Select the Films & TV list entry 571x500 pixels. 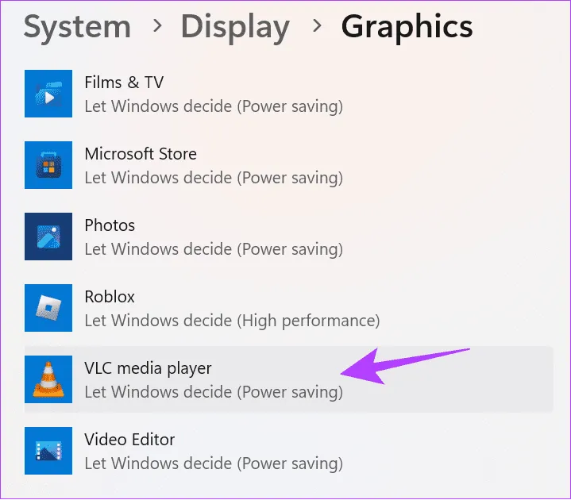124,83
